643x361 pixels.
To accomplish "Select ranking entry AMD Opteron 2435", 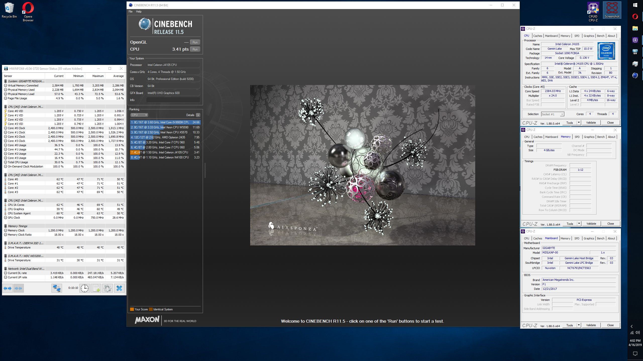I will point(165,137).
